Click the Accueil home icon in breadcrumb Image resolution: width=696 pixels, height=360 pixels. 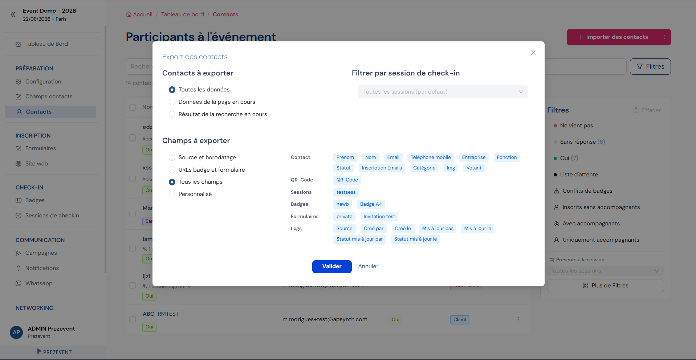click(129, 15)
